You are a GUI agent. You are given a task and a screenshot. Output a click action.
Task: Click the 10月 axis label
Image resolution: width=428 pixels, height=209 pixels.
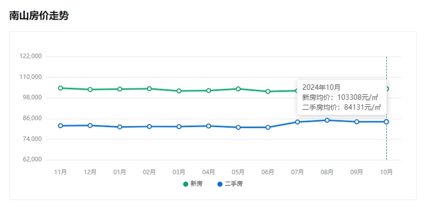[386, 172]
